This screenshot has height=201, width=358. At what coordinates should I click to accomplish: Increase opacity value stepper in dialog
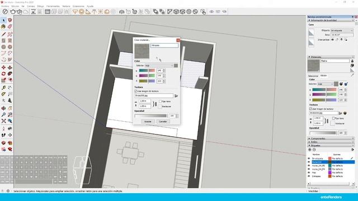177,115
